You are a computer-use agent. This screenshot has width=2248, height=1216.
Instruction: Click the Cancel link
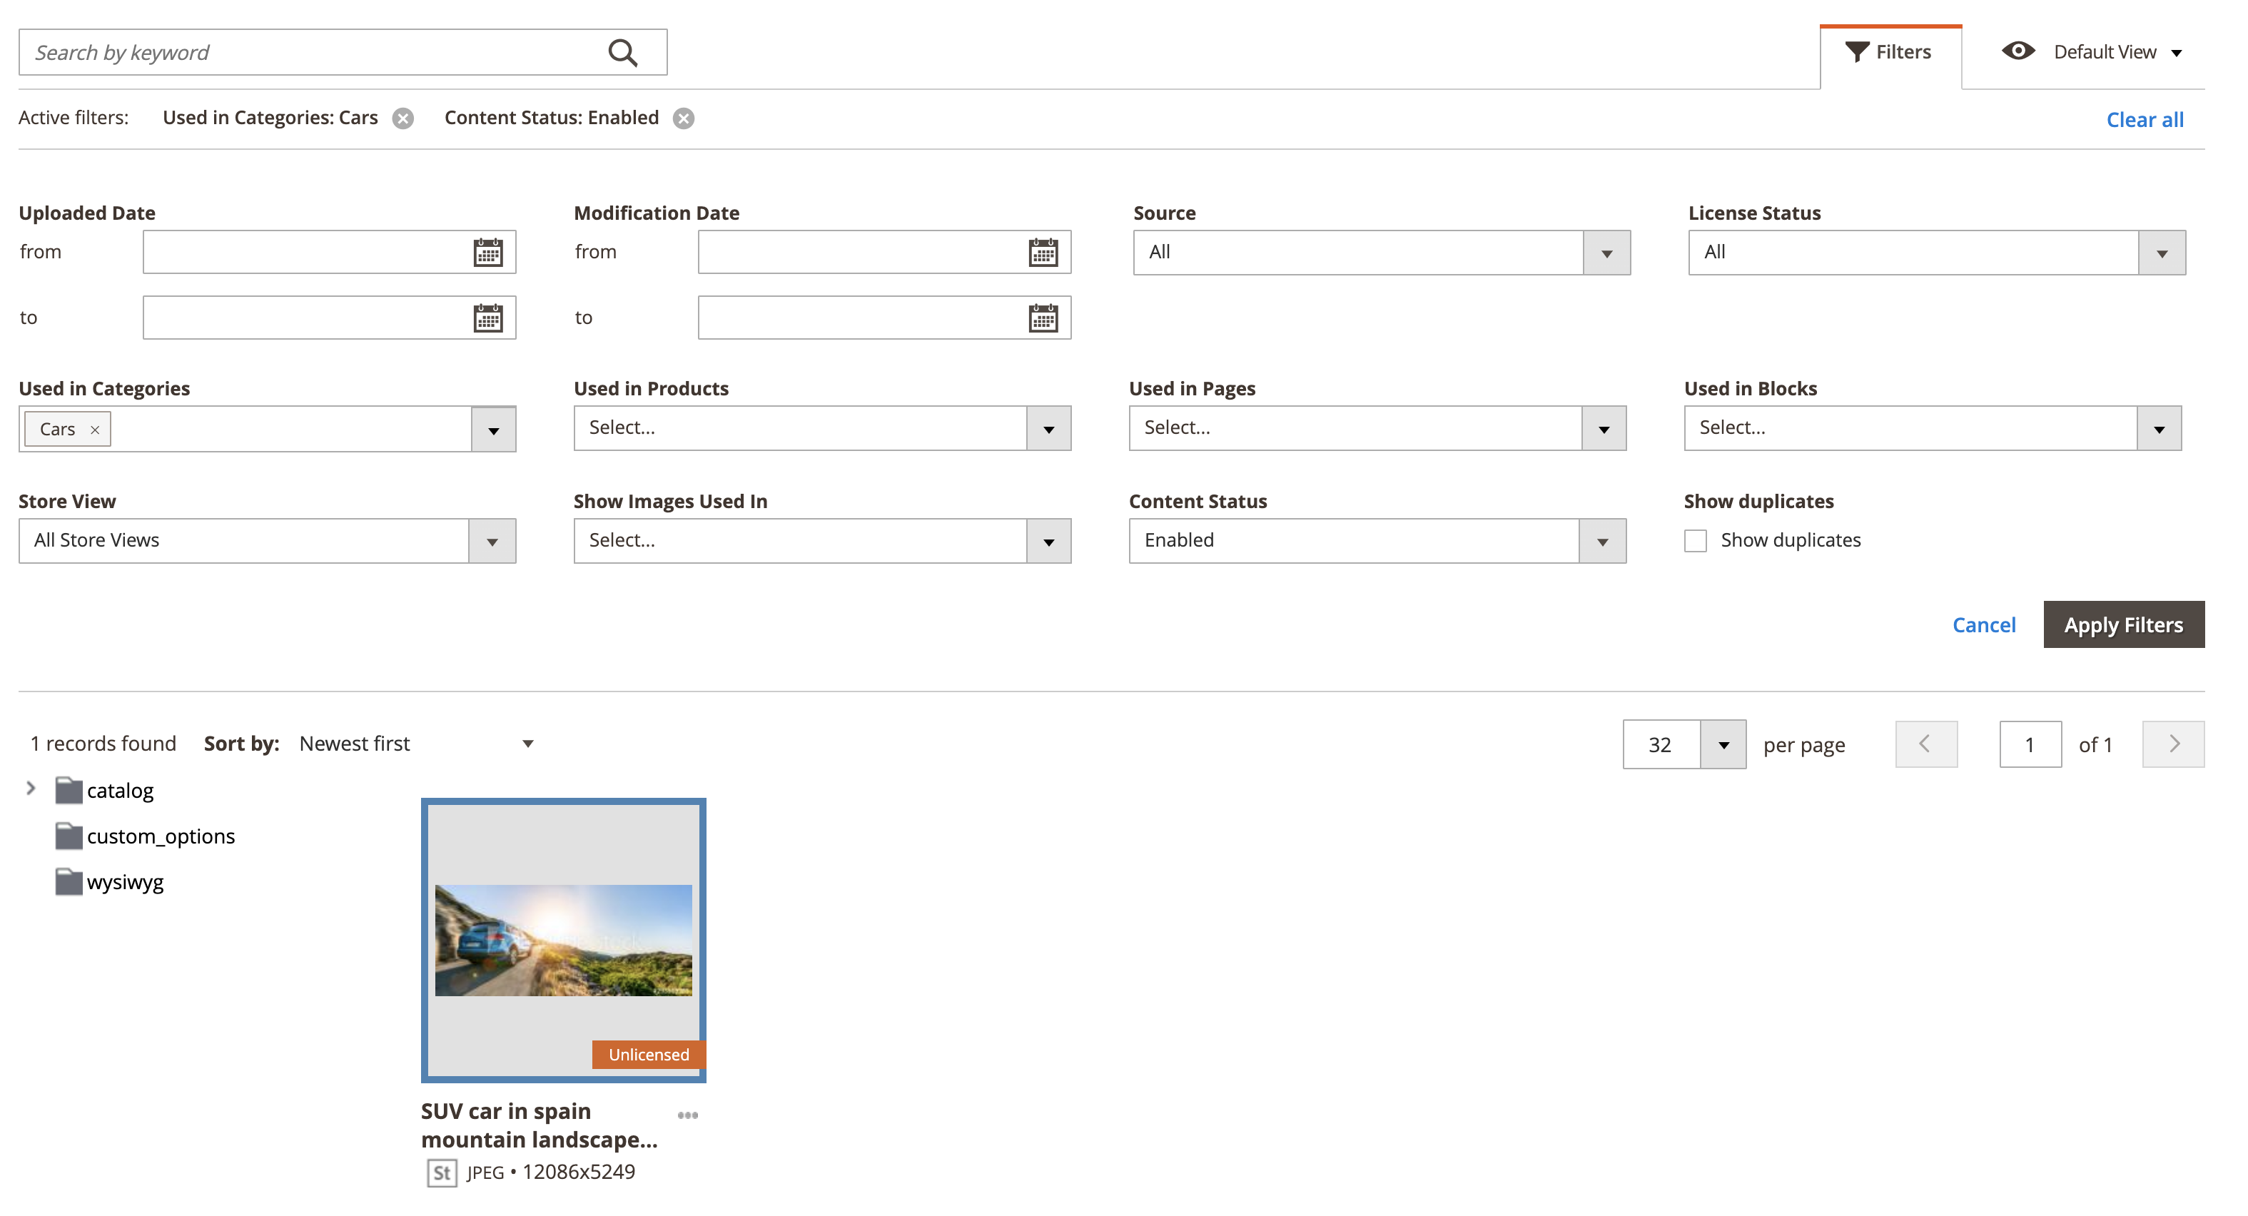[1983, 625]
